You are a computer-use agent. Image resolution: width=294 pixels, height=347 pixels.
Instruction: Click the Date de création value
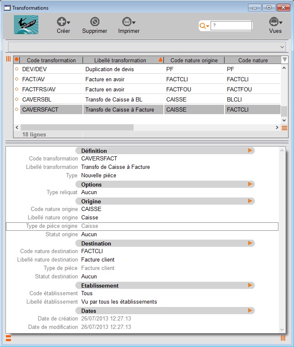tap(106, 318)
